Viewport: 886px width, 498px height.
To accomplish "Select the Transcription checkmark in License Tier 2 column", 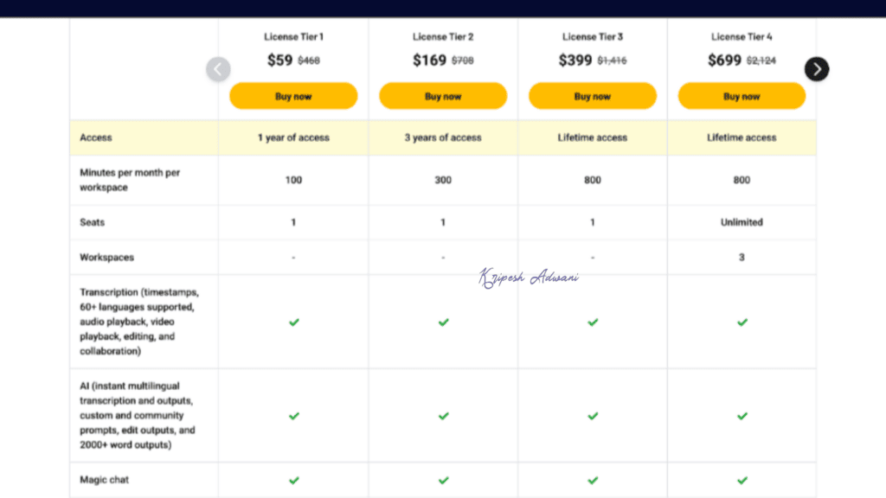I will [x=443, y=322].
